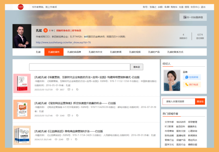Click the tag icon on 让品牌说话 post
Image resolution: width=219 pixels, height=152 pixels.
[77, 139]
